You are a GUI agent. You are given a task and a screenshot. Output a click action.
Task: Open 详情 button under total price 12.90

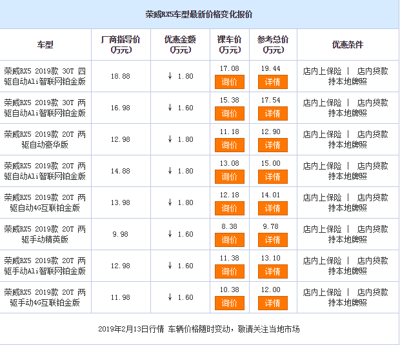273,145
